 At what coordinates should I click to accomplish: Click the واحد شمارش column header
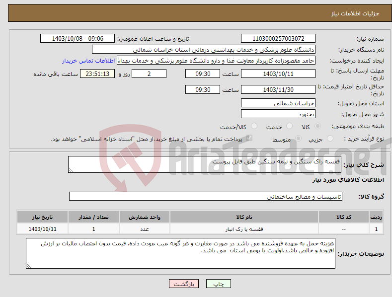pos(145,217)
